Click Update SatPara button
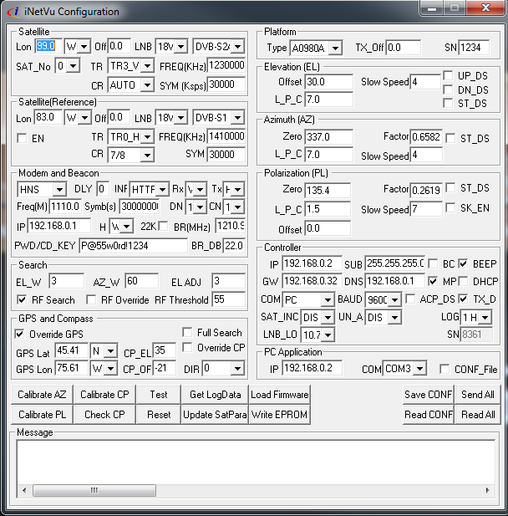The height and width of the screenshot is (516, 508). pyautogui.click(x=215, y=414)
